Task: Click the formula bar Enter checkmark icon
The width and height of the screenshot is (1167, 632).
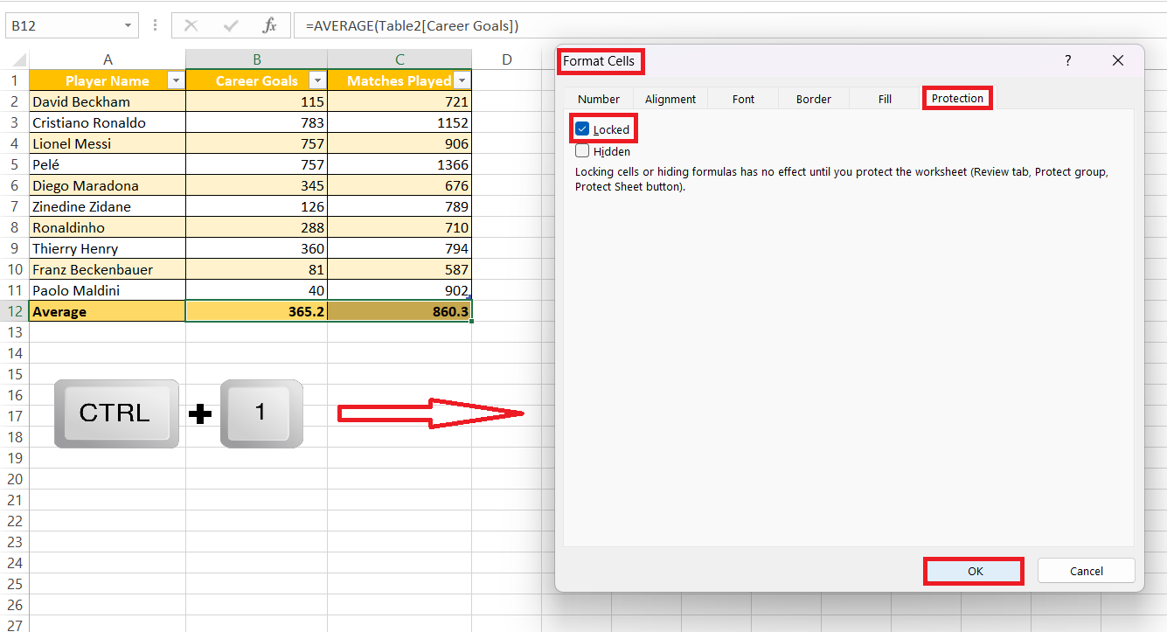Action: pyautogui.click(x=231, y=25)
